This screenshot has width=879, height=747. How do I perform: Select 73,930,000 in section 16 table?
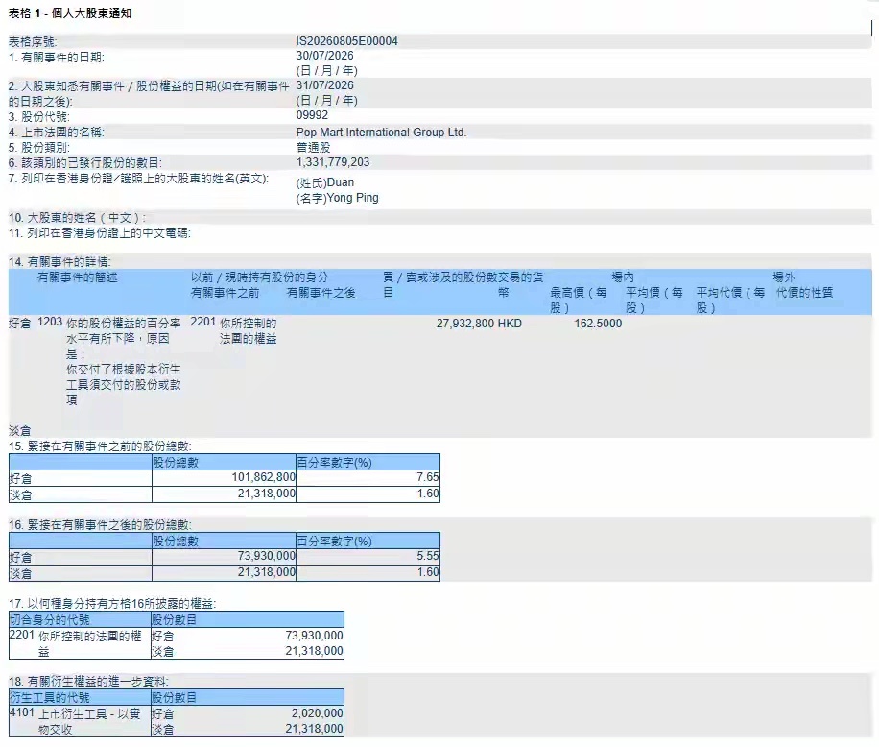[x=266, y=556]
